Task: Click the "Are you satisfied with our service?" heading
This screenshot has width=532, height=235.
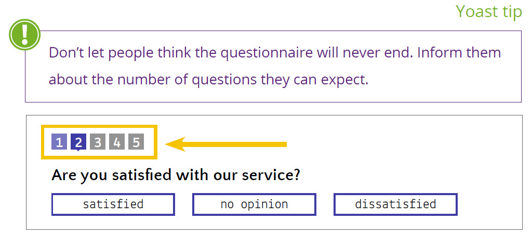Action: pyautogui.click(x=176, y=176)
